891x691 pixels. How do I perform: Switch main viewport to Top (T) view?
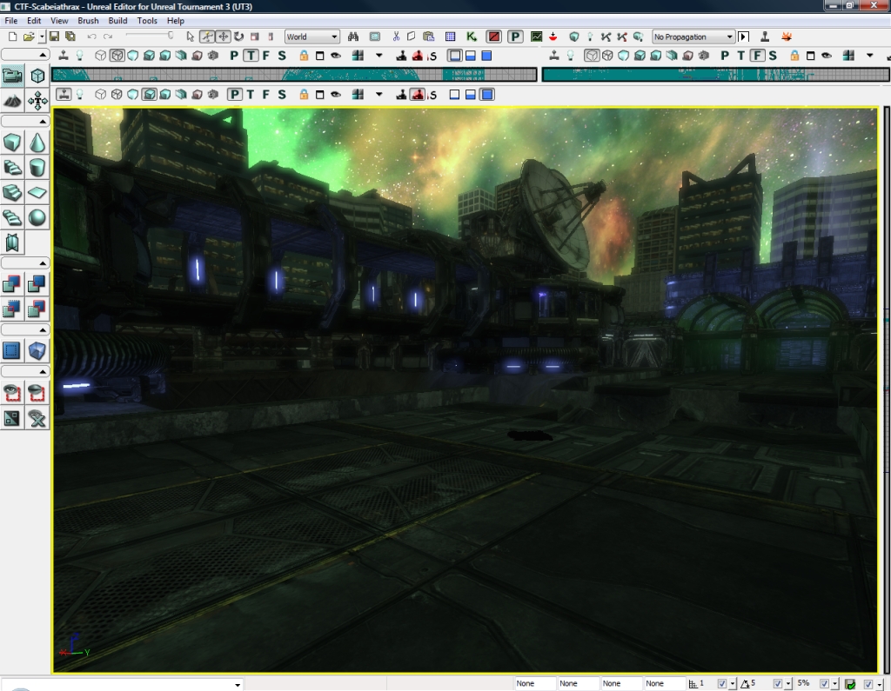[251, 94]
